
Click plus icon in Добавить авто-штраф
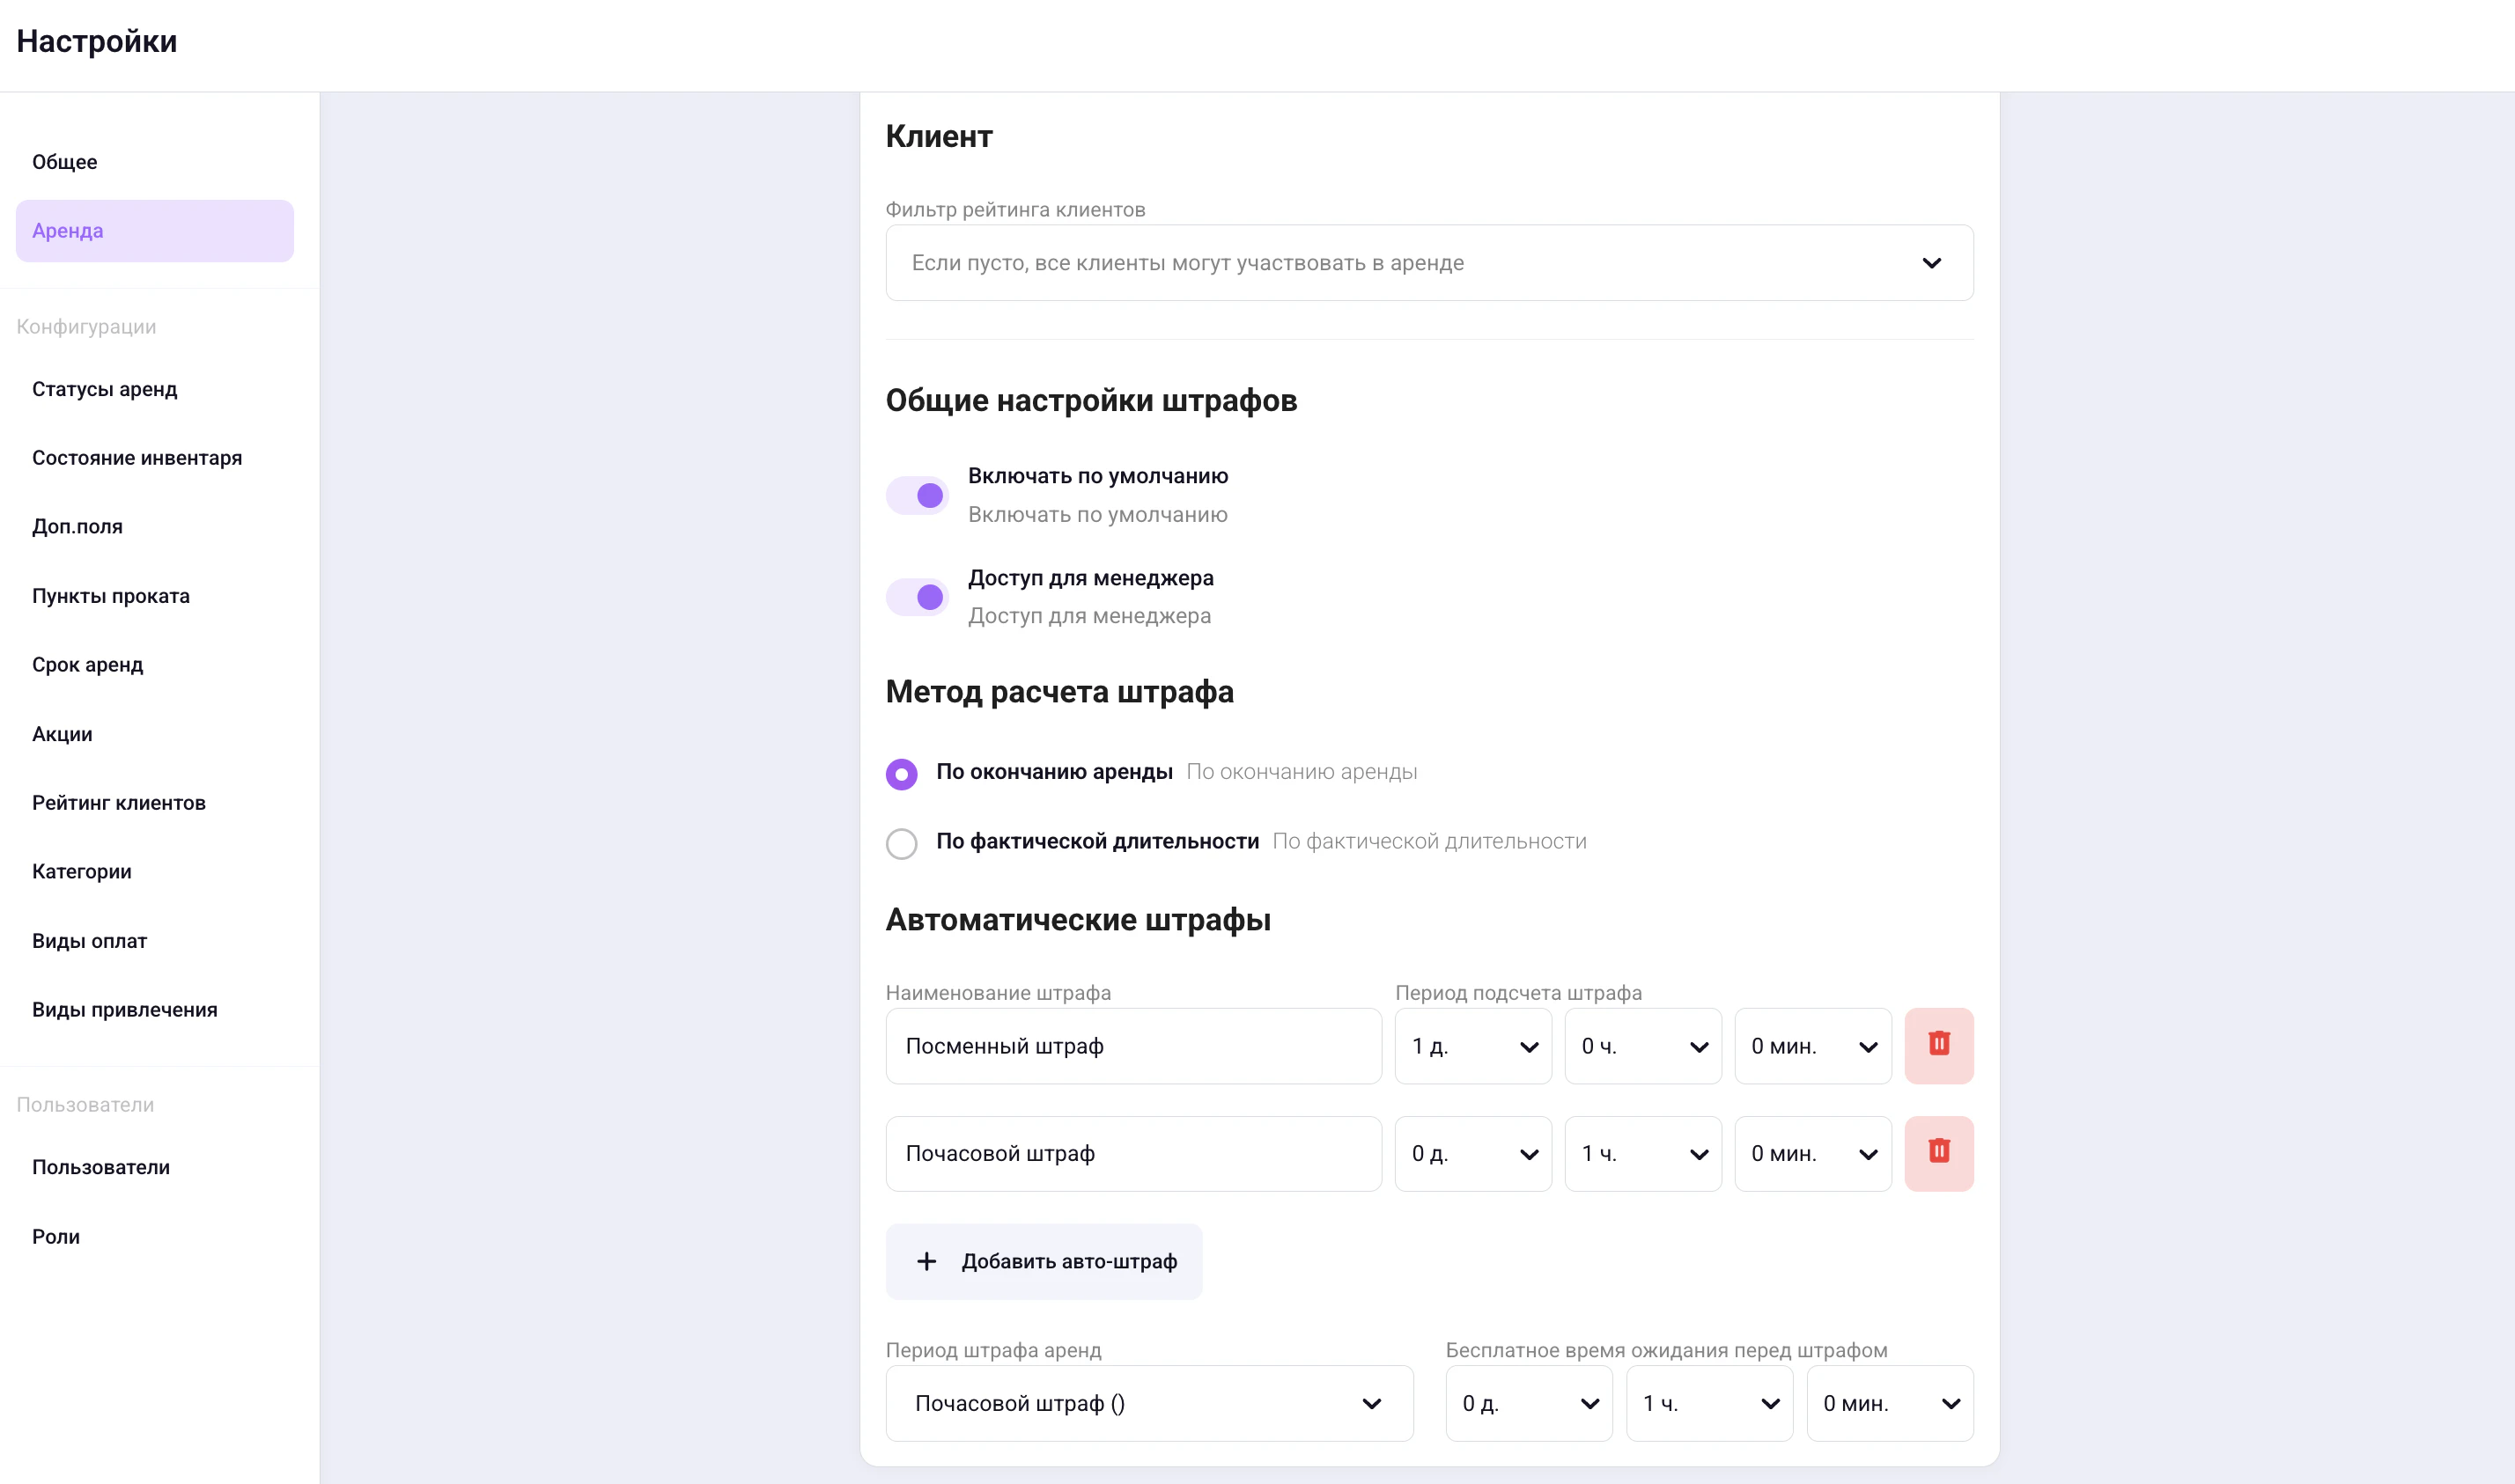tap(926, 1261)
